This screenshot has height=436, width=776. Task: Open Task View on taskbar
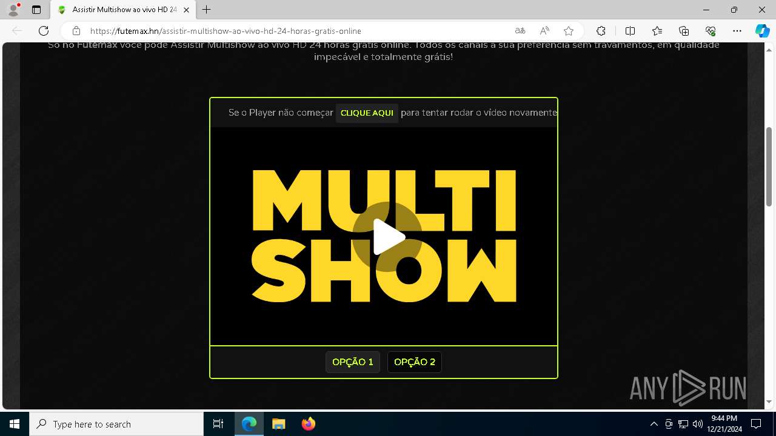(218, 424)
